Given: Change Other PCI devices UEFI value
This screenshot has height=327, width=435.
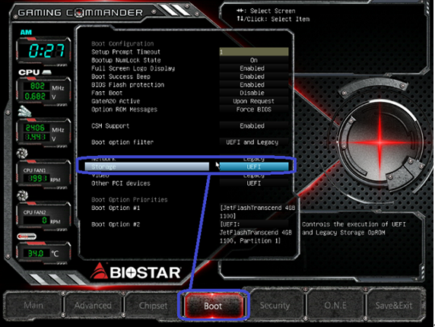Looking at the screenshot, I should (254, 183).
